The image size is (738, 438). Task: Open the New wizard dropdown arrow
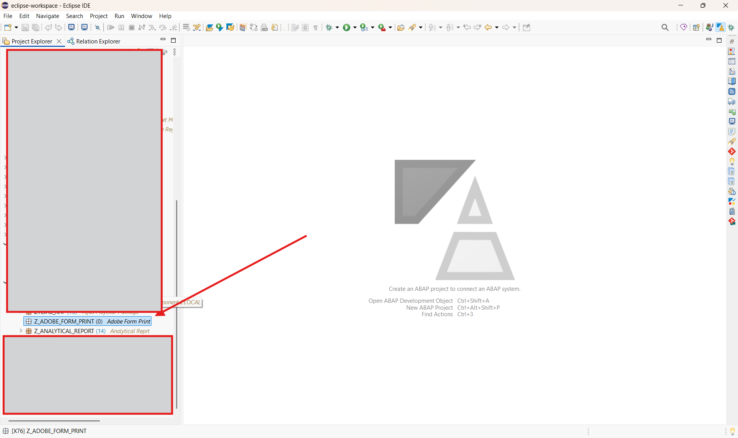16,27
